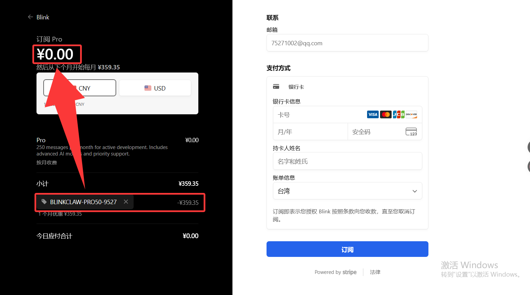
Task: Select the 银行卡 payment method
Action: coord(296,87)
